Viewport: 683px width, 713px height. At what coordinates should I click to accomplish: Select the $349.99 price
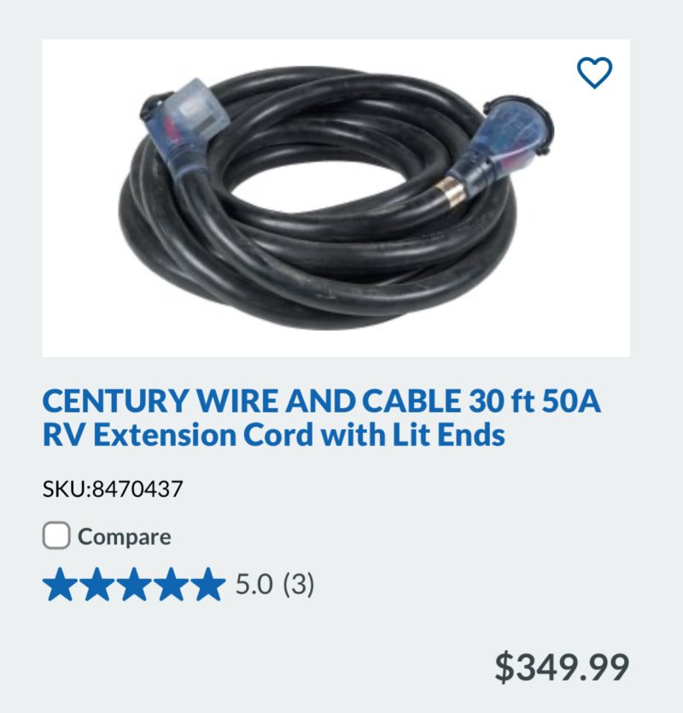(x=562, y=667)
